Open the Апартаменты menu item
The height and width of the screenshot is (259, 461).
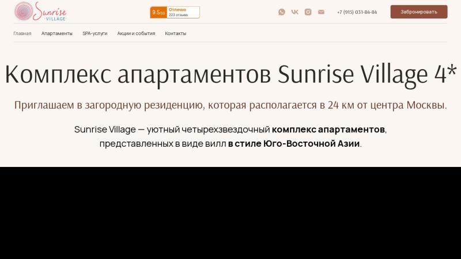tap(56, 33)
